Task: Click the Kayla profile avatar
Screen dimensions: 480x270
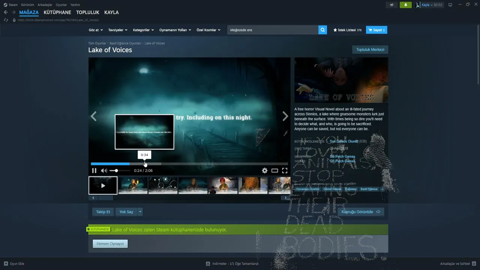Action: (x=417, y=5)
